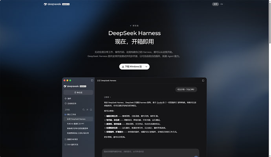Switch site language to 中文
The image size is (271, 157).
(x=215, y=4)
